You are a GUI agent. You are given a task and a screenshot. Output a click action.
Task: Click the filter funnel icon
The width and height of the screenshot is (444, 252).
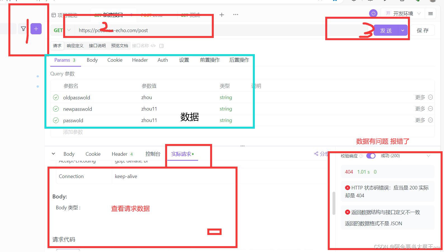point(23,29)
